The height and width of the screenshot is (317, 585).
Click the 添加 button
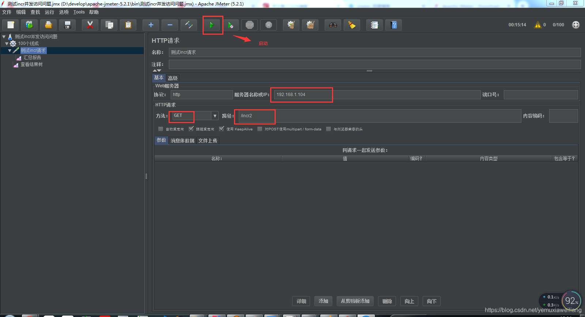(x=323, y=301)
